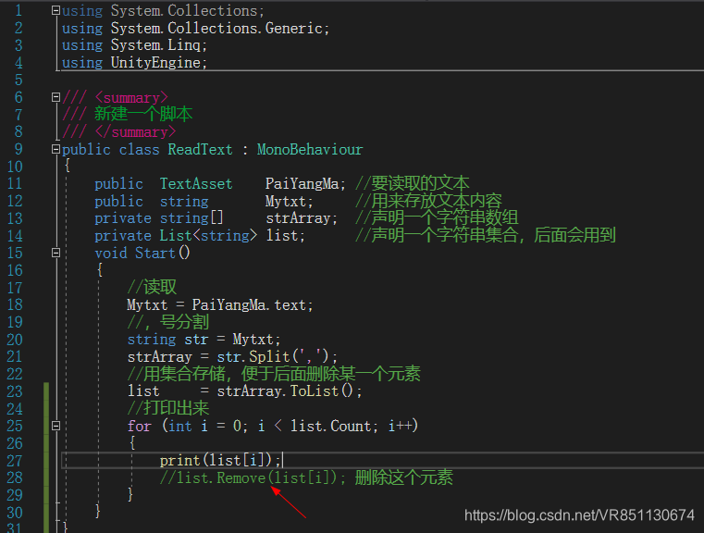Click 'PaiYangMa.text' on line 18
The image size is (704, 533).
click(249, 304)
